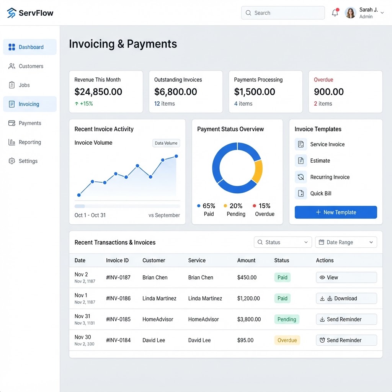Screen dimensions: 392x392
Task: Create a New Template
Action: 336,212
